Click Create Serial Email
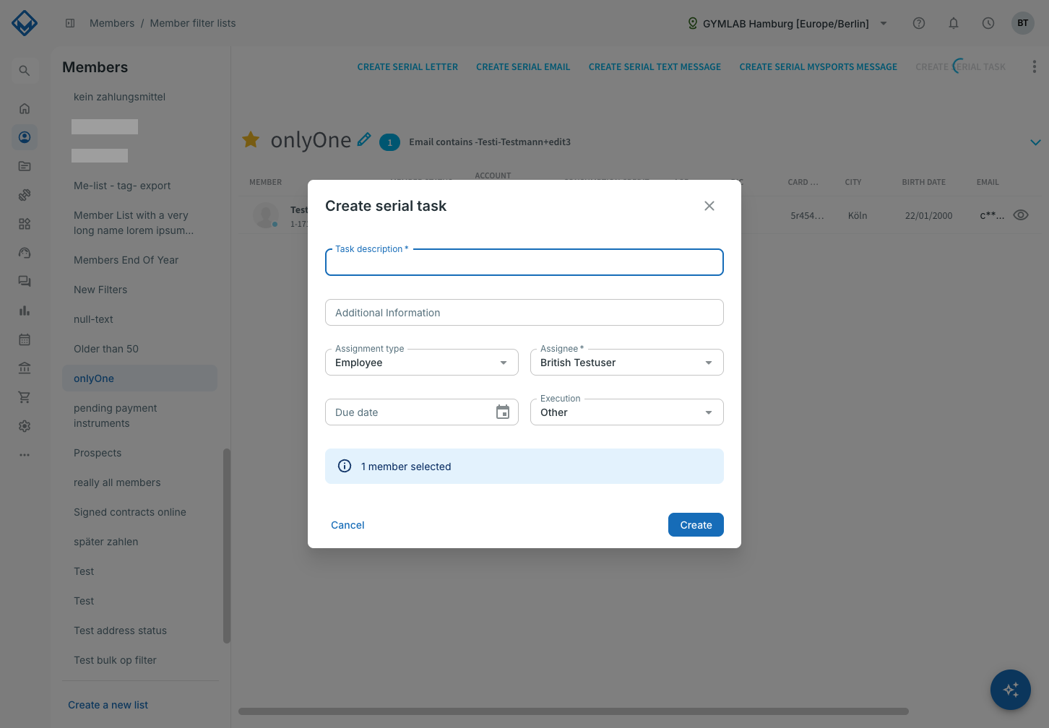1049x728 pixels. (x=523, y=66)
